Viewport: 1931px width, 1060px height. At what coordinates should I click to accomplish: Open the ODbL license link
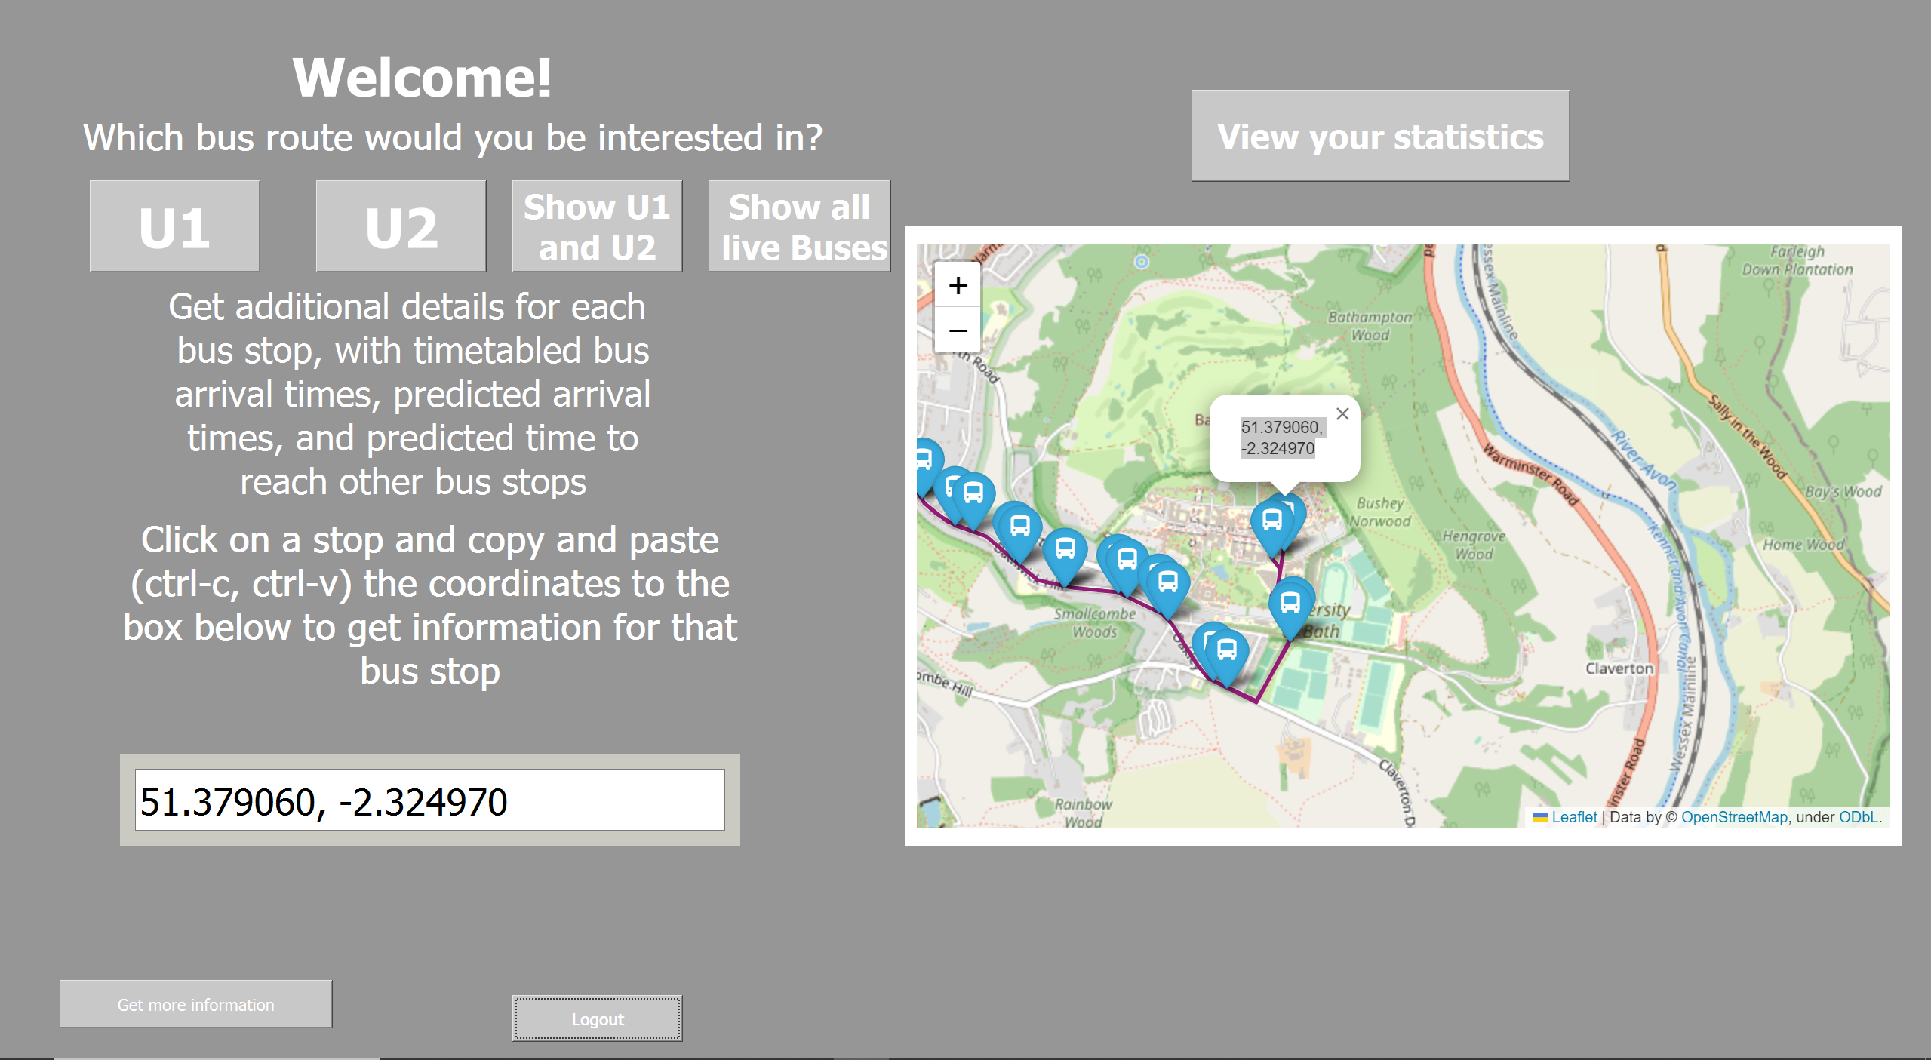tap(1857, 817)
